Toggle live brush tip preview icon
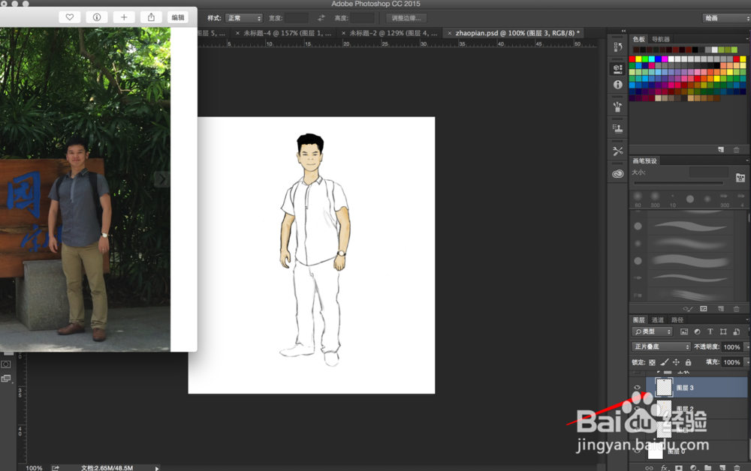This screenshot has width=751, height=471. pos(688,309)
